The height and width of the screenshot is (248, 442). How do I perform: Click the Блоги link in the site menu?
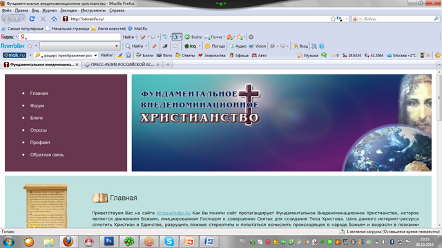pyautogui.click(x=37, y=118)
